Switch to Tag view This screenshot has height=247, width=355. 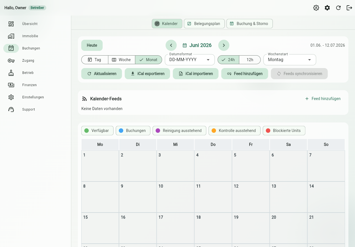pyautogui.click(x=95, y=60)
